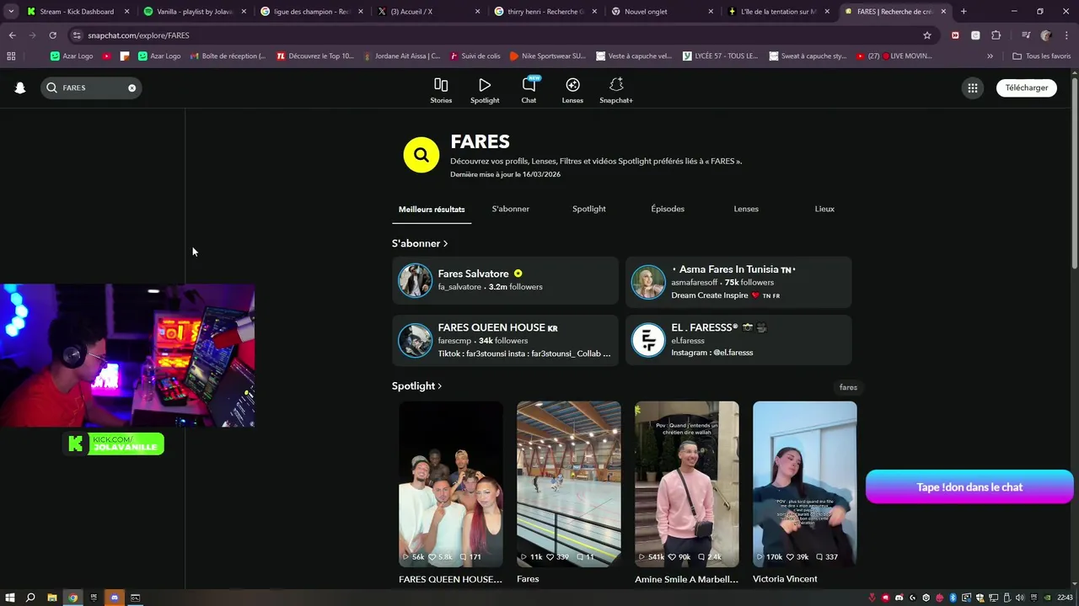Click the kick.com/jolavanille overlay badge
Image resolution: width=1079 pixels, height=606 pixels.
click(x=114, y=444)
